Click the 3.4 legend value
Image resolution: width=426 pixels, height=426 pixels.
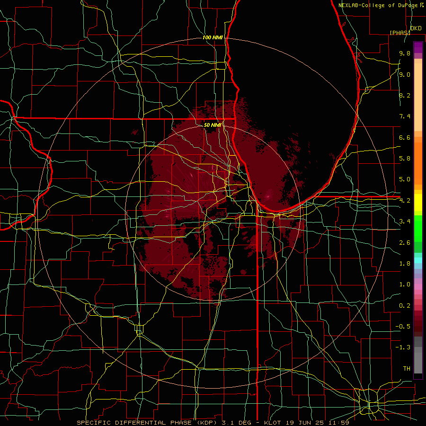click(405, 222)
